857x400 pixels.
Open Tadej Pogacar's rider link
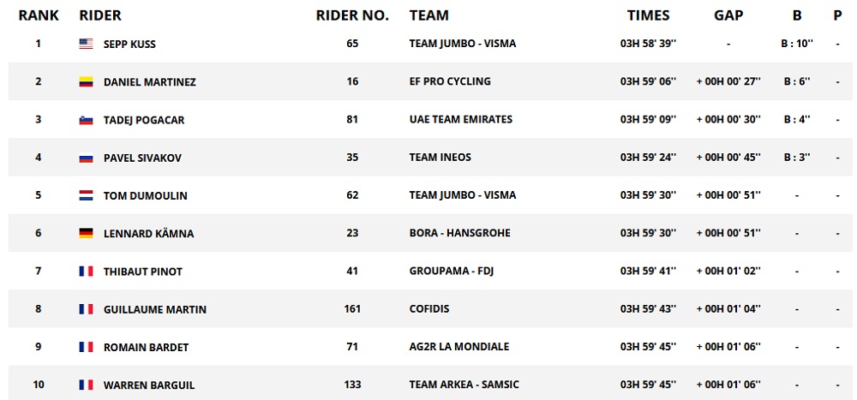[143, 120]
